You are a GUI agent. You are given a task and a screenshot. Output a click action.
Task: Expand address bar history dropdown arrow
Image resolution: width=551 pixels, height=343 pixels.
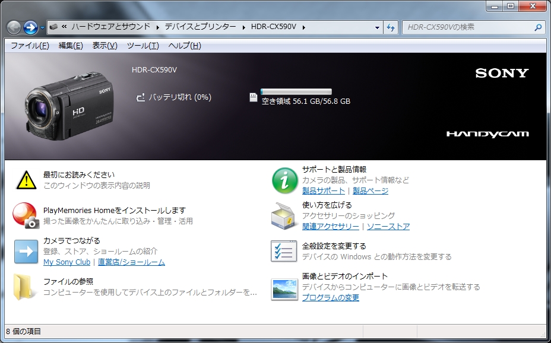[377, 27]
